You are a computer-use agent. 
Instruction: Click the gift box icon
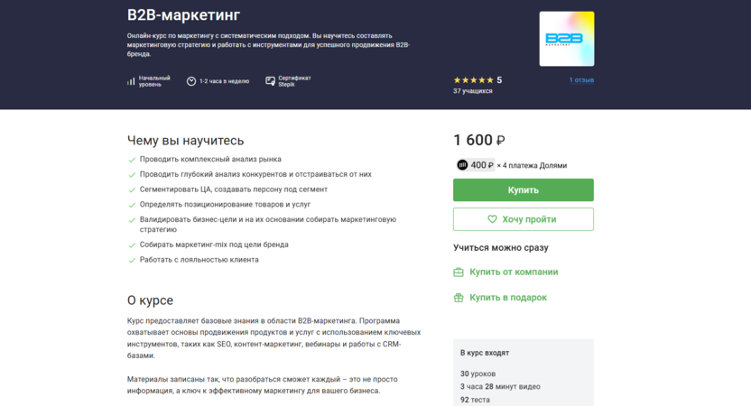459,298
